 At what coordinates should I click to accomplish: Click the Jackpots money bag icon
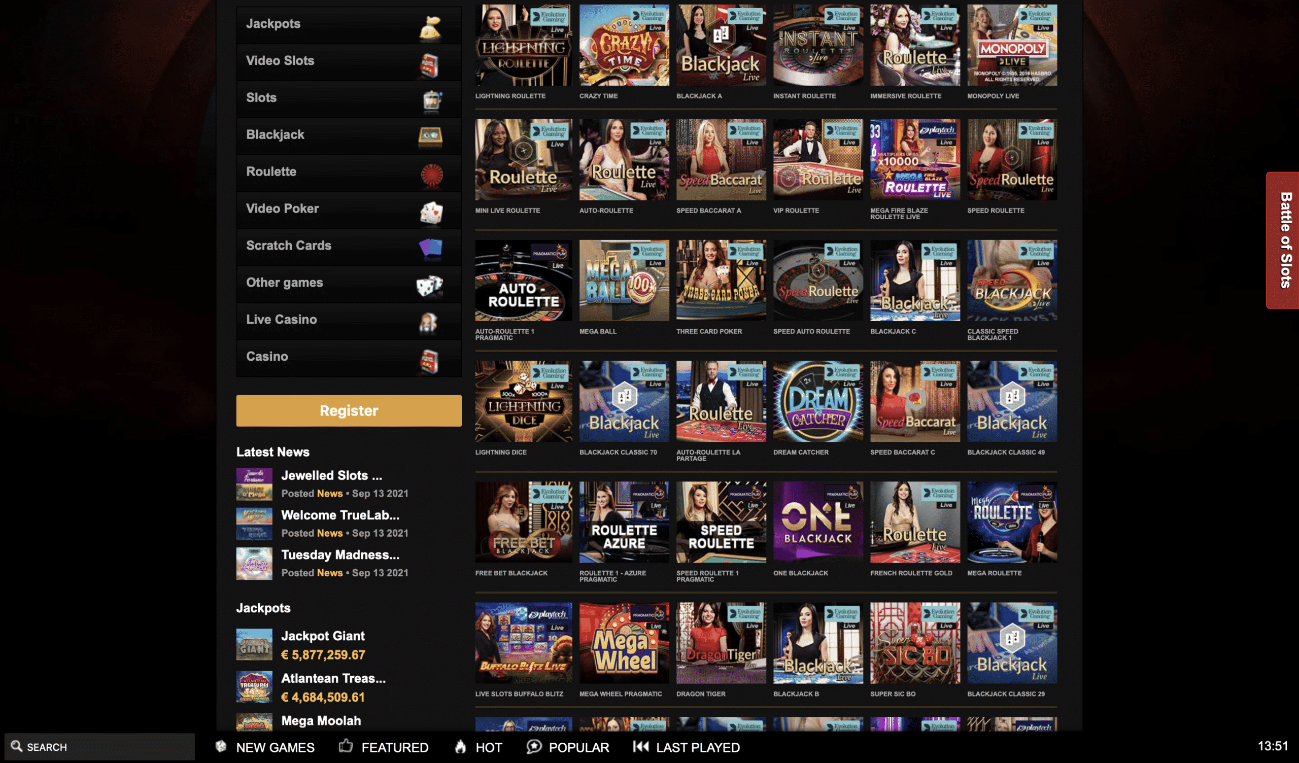(430, 28)
